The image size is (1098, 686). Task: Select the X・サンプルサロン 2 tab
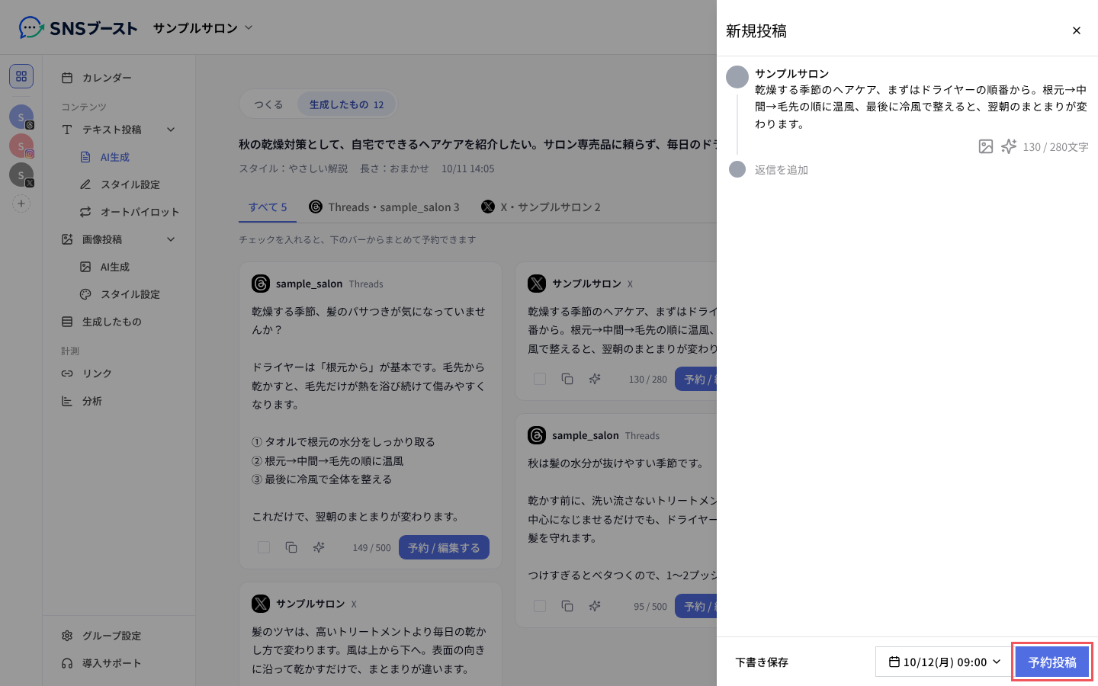click(x=541, y=207)
